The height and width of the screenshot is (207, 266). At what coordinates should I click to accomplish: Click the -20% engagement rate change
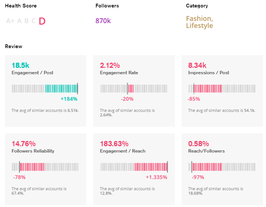click(x=127, y=99)
